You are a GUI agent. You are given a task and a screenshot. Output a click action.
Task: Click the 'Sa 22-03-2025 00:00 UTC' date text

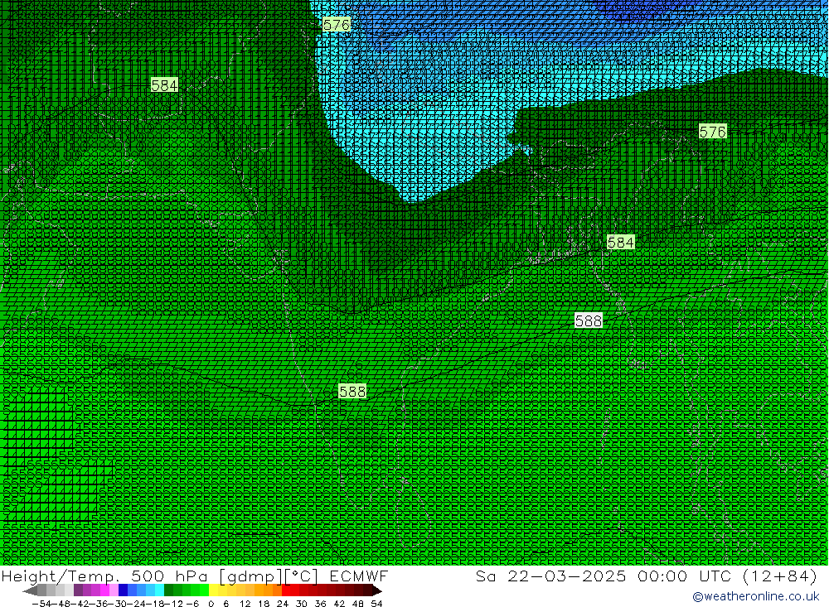[604, 576]
